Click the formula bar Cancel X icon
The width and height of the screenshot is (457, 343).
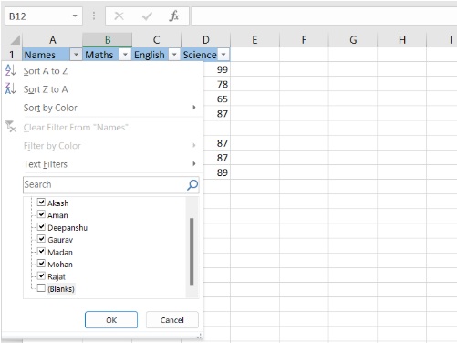pyautogui.click(x=119, y=16)
